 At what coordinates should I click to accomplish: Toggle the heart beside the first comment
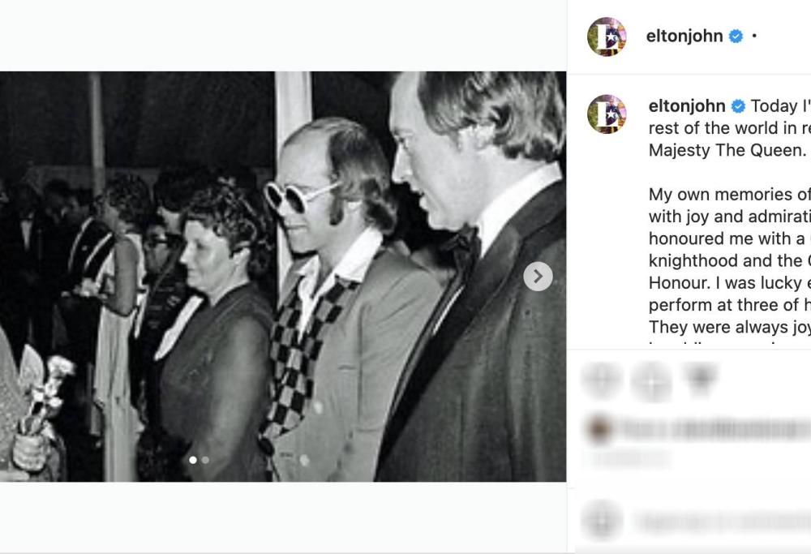click(x=799, y=428)
